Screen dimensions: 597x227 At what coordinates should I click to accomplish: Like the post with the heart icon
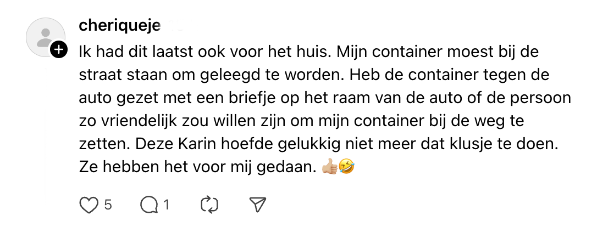click(88, 205)
